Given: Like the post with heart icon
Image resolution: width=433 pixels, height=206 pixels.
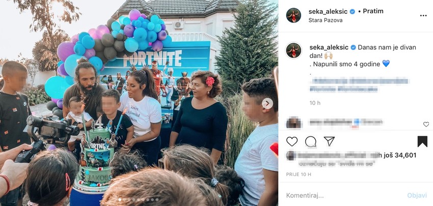Looking at the screenshot, I should tap(292, 141).
